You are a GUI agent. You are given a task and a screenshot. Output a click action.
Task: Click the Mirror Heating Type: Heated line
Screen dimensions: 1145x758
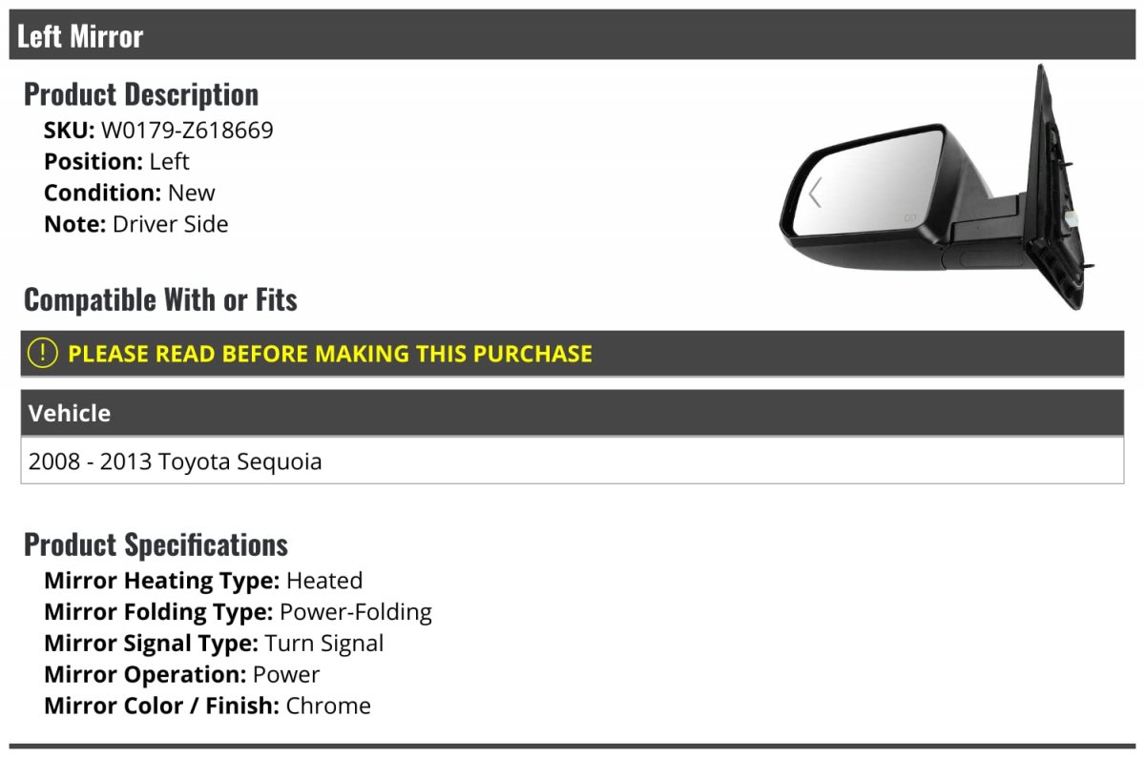[203, 581]
